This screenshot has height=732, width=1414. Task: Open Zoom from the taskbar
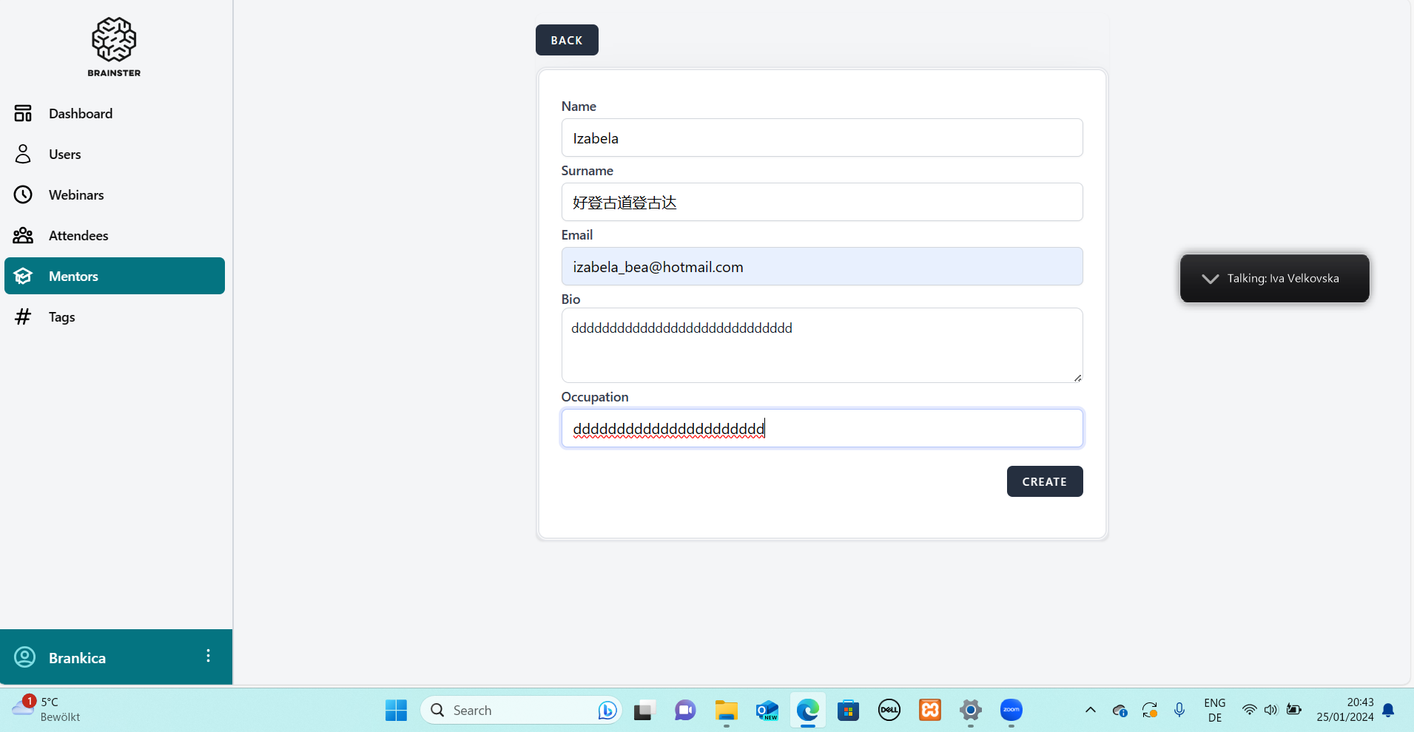1011,711
